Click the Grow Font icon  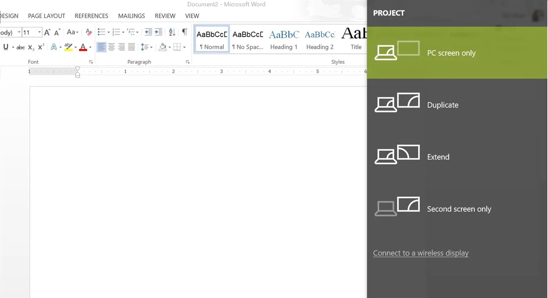point(47,32)
